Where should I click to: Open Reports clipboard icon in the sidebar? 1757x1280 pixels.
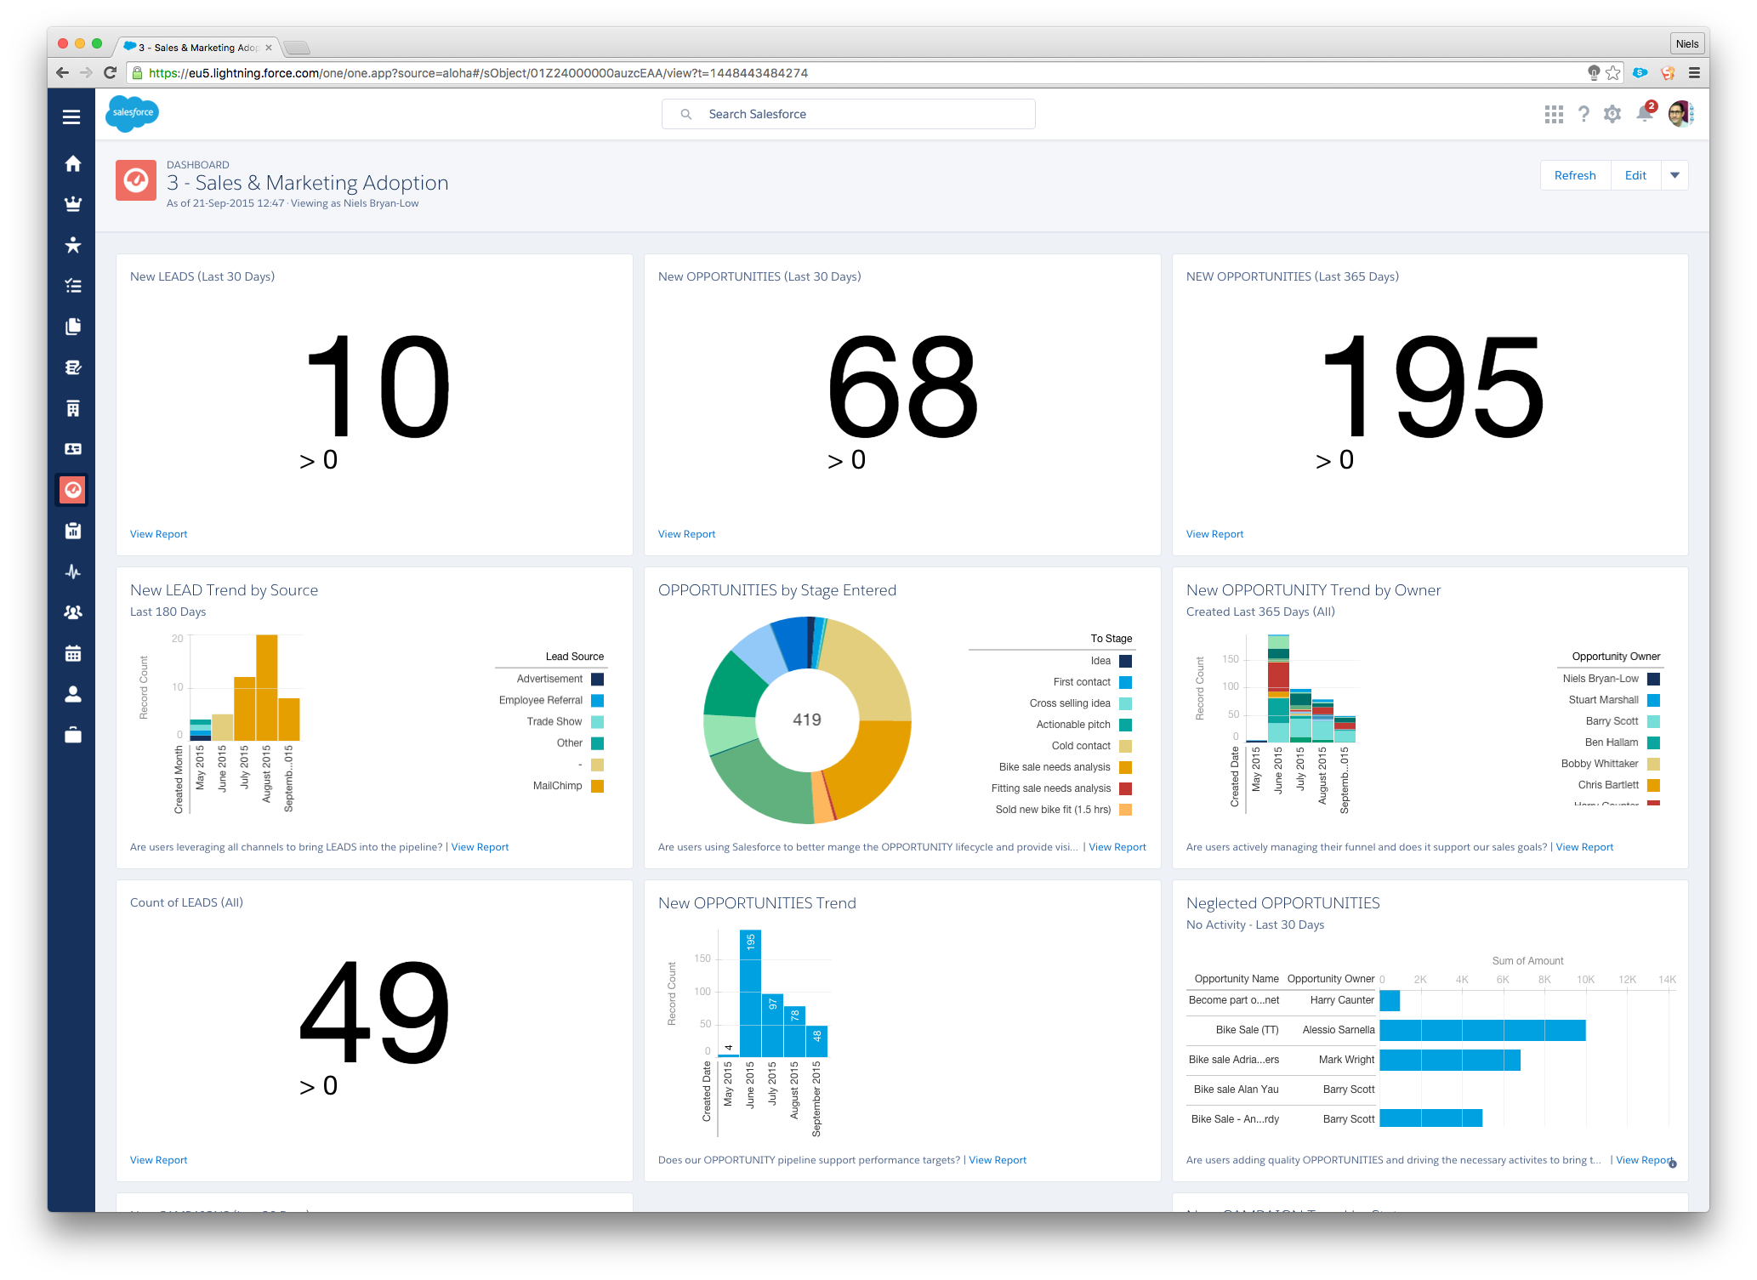pyautogui.click(x=73, y=531)
